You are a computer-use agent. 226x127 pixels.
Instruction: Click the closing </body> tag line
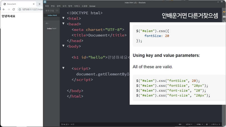click(75, 91)
